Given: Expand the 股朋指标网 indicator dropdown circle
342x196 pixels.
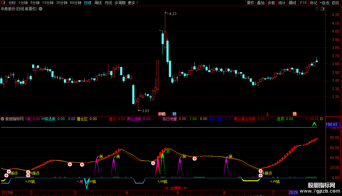Looking at the screenshot, I should pyautogui.click(x=2, y=119).
